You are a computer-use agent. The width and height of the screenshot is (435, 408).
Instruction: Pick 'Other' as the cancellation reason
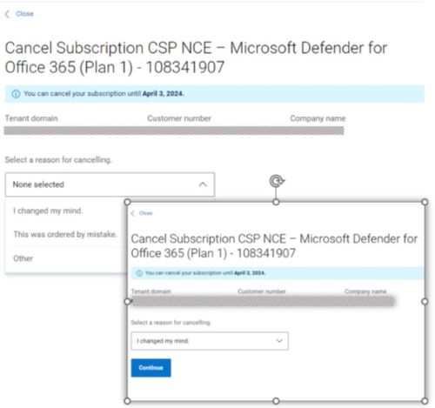(x=23, y=258)
